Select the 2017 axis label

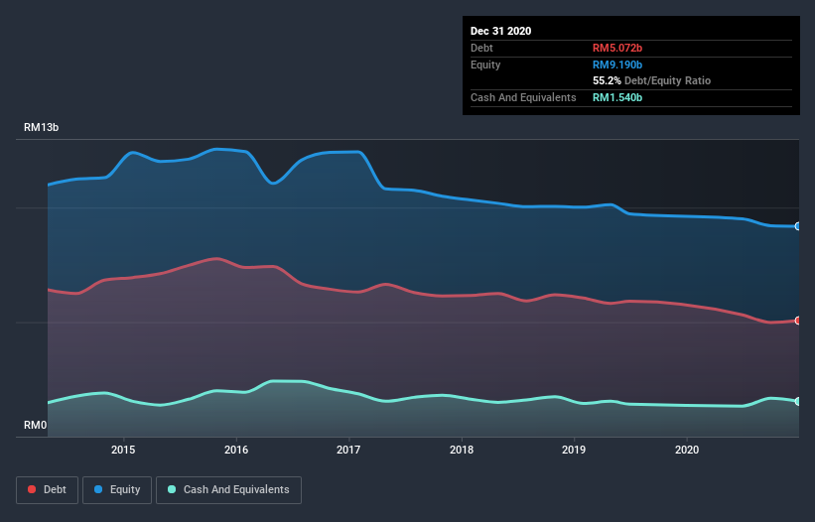348,450
